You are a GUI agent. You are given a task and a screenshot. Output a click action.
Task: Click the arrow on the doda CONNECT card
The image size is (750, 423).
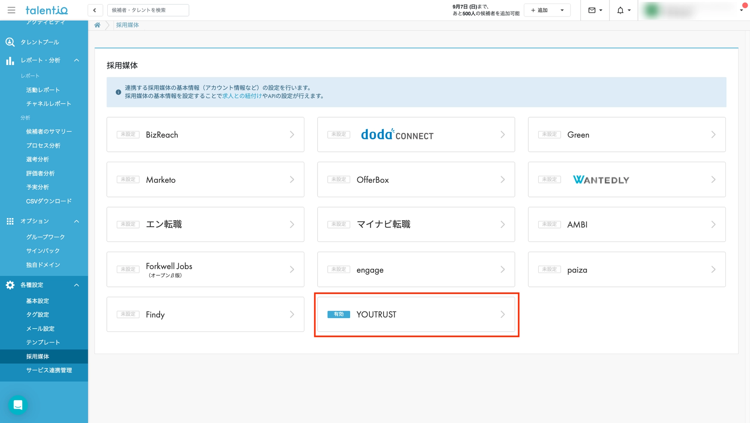[503, 135]
